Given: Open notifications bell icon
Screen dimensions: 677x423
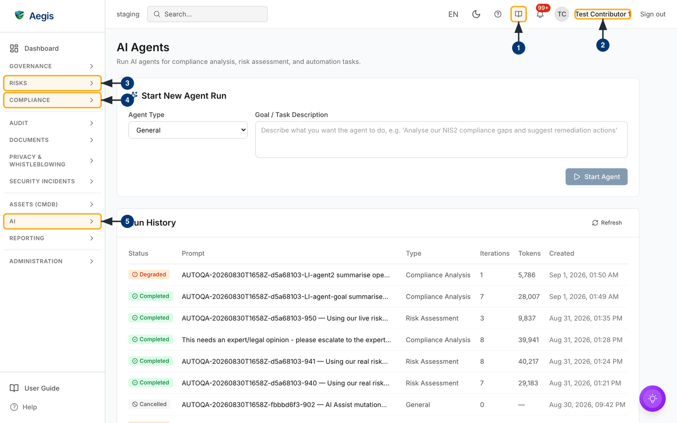Looking at the screenshot, I should coord(540,15).
